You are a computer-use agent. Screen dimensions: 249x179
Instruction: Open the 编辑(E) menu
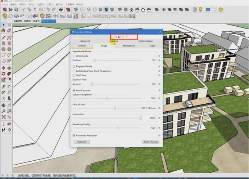14,4
